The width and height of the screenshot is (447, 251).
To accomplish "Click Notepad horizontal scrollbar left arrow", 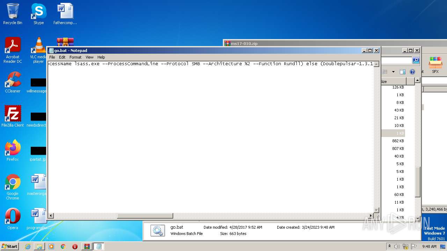I will [x=51, y=216].
